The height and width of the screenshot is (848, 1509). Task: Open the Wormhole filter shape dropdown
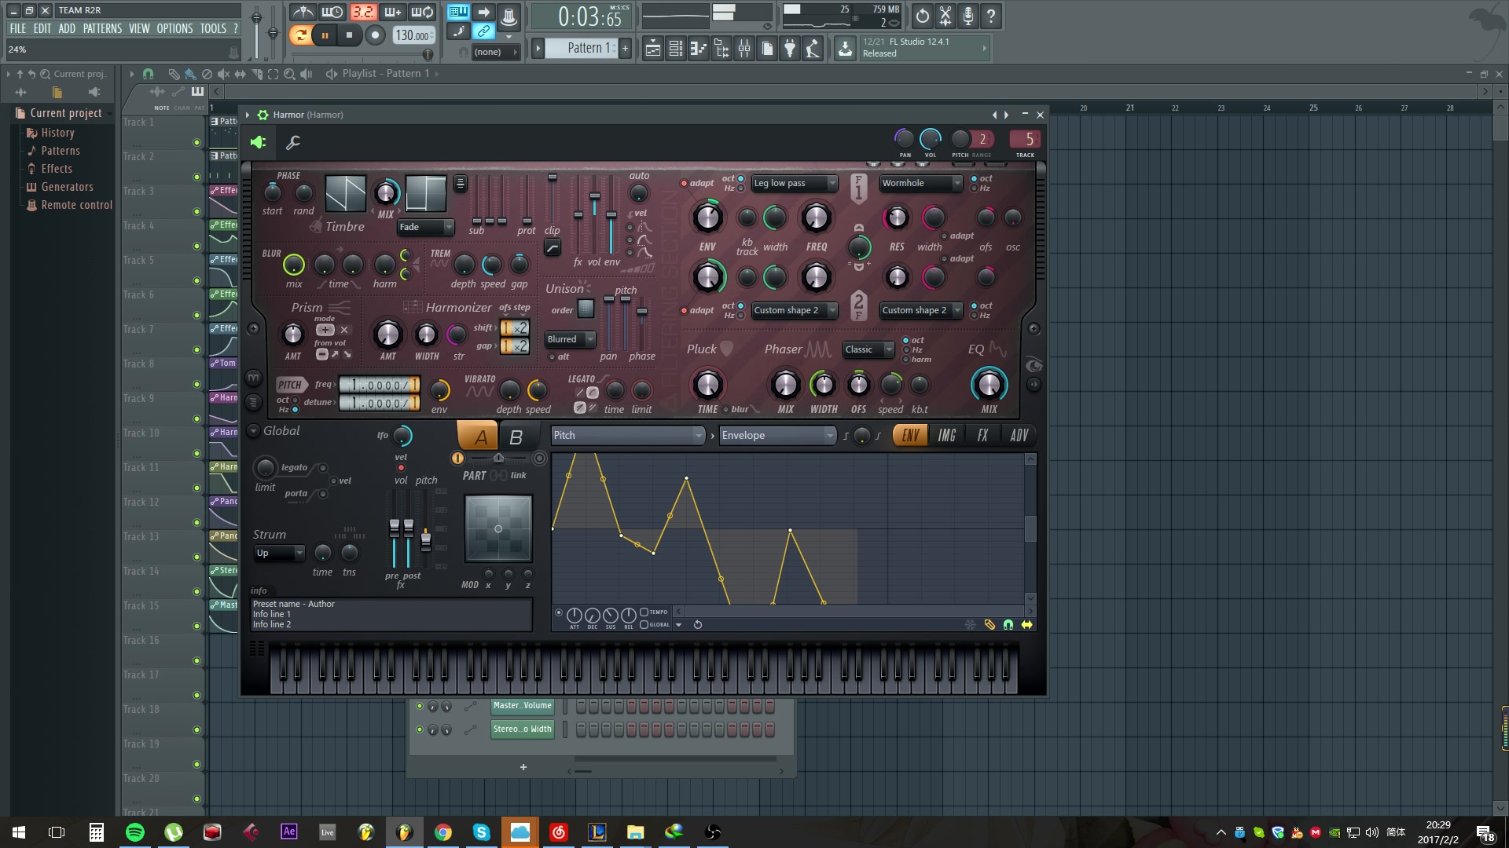[x=920, y=183]
